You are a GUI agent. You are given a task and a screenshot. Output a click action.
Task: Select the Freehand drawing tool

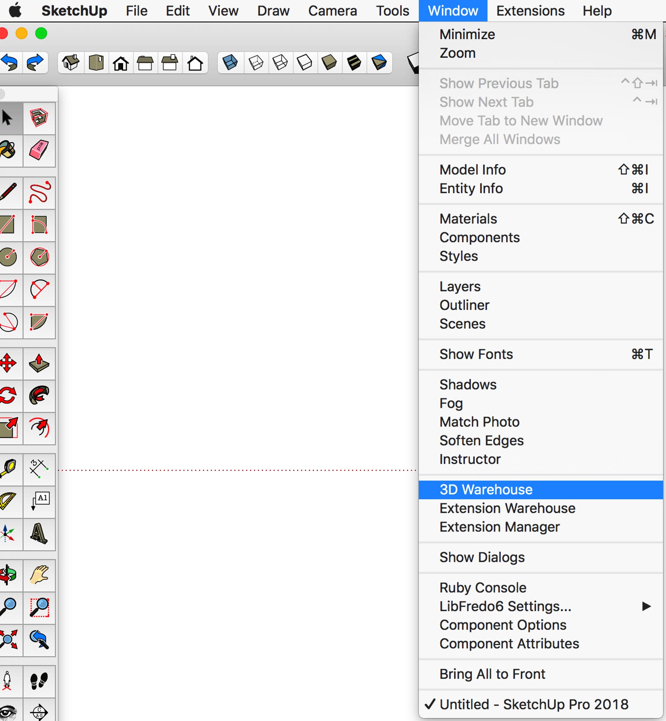pos(39,193)
